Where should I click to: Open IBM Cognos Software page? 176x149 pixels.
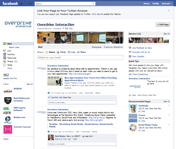20,109
